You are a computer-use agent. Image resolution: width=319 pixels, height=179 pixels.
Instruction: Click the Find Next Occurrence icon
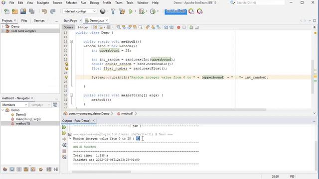(x=130, y=27)
